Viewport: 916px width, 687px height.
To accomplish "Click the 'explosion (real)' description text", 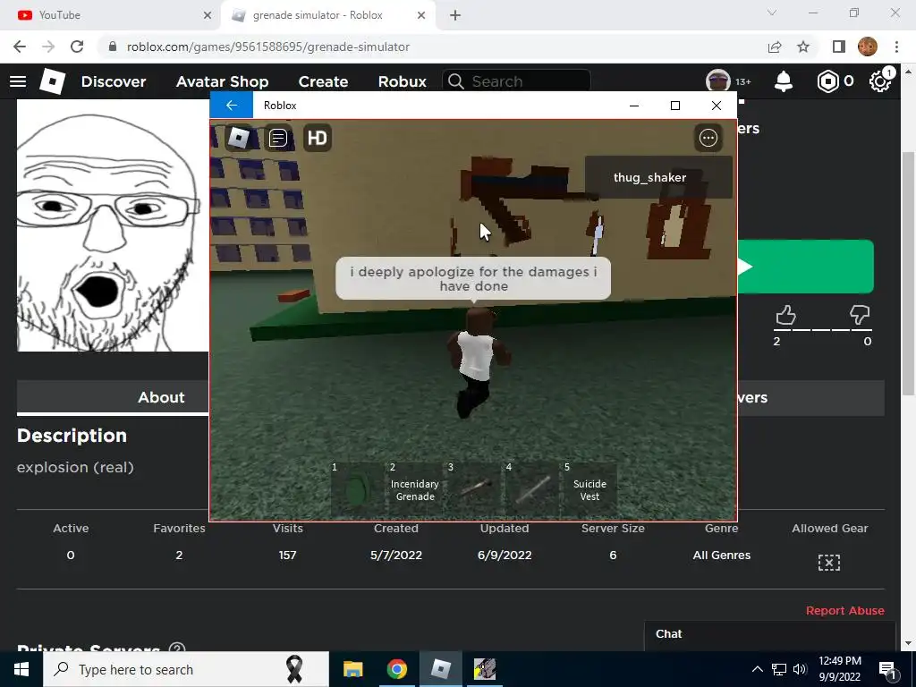I will click(75, 467).
